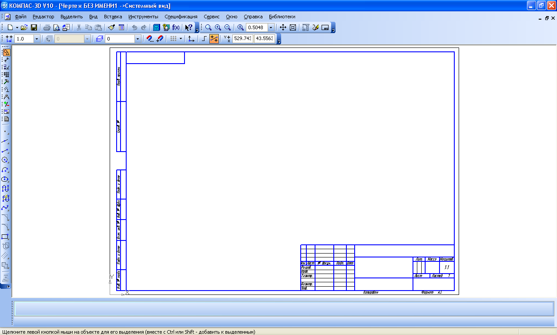This screenshot has height=335, width=557.
Task: Redo the last undone action
Action: 144,27
